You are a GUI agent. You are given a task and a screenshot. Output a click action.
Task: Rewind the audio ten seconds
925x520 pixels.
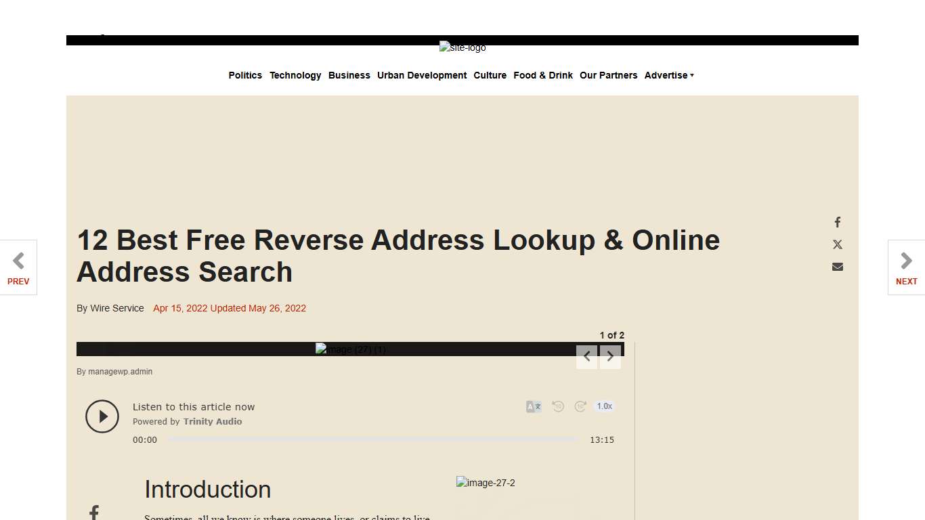pos(557,406)
